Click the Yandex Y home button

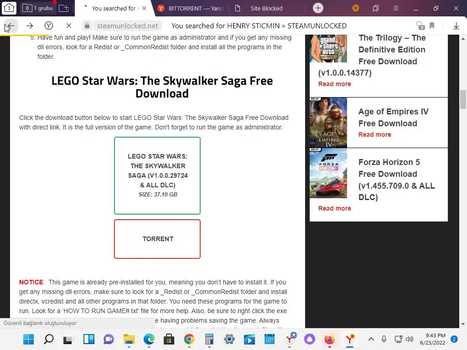[x=49, y=26]
